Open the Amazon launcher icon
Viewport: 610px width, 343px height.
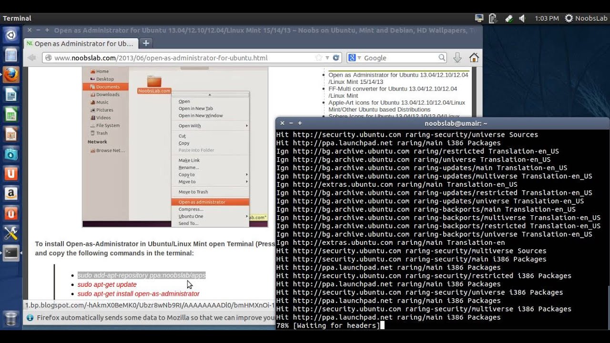point(11,193)
